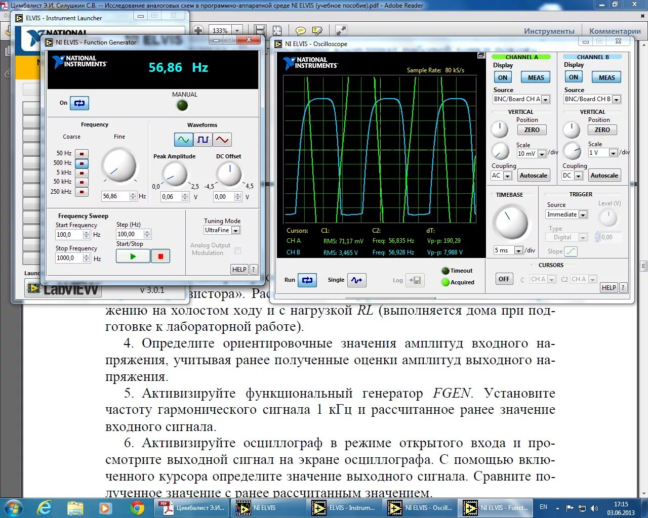This screenshot has width=648, height=518.
Task: Click the Adobe Reader sticky note comment icon
Action: pyautogui.click(x=301, y=31)
